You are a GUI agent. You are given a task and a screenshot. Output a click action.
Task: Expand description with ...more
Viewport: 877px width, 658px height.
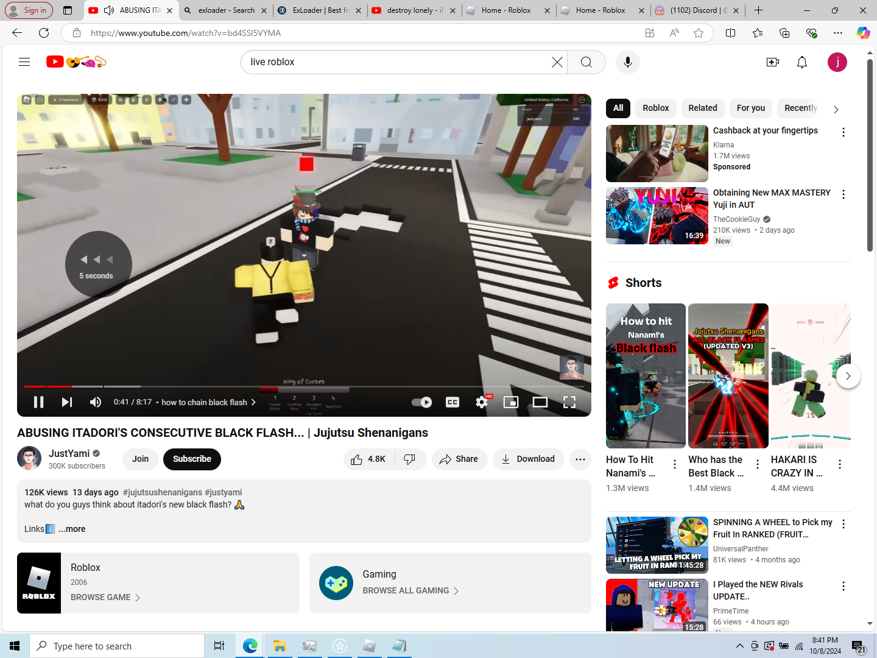(72, 529)
